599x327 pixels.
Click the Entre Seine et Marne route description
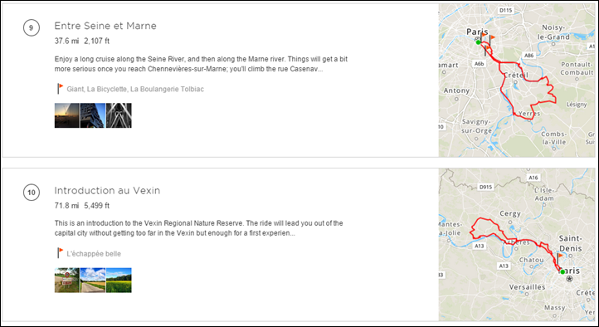[x=201, y=65]
